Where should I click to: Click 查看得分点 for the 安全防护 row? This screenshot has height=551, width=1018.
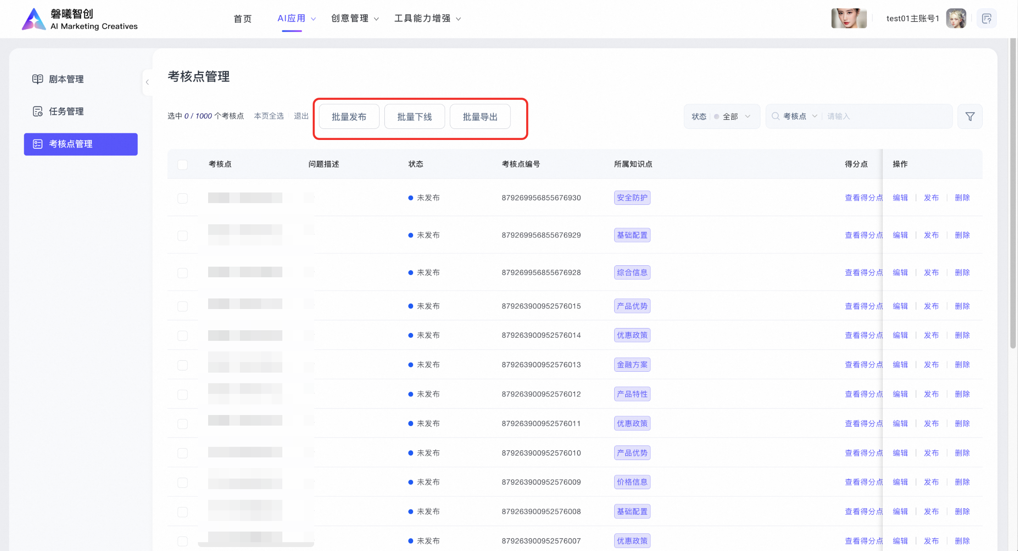[x=863, y=198]
